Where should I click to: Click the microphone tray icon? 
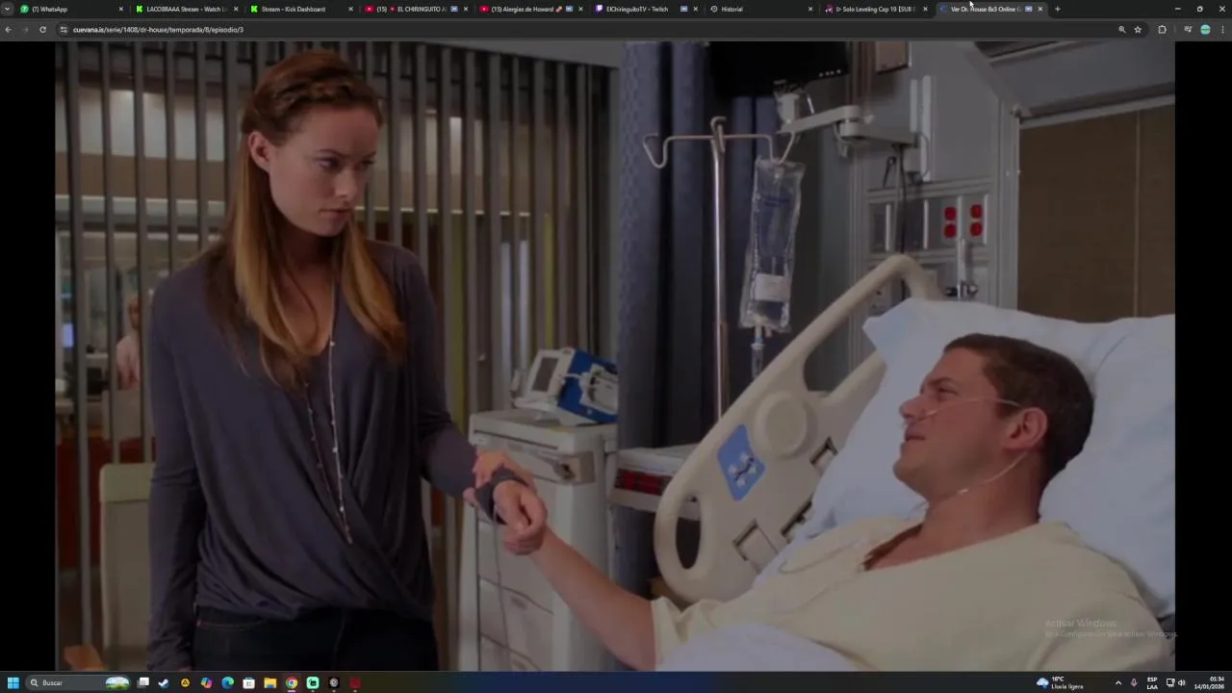tap(1134, 682)
